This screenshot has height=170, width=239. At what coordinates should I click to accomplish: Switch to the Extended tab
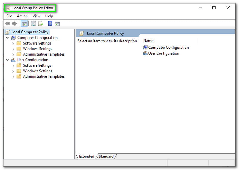tap(86, 156)
